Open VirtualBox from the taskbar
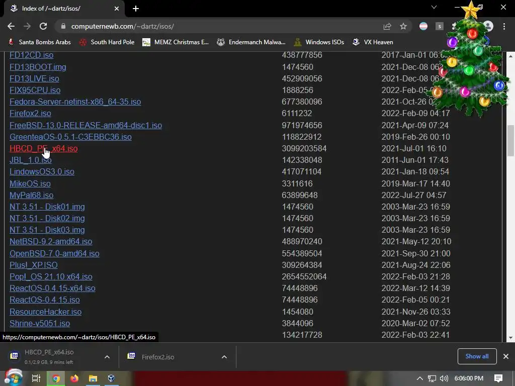The width and height of the screenshot is (515, 386). tap(111, 378)
